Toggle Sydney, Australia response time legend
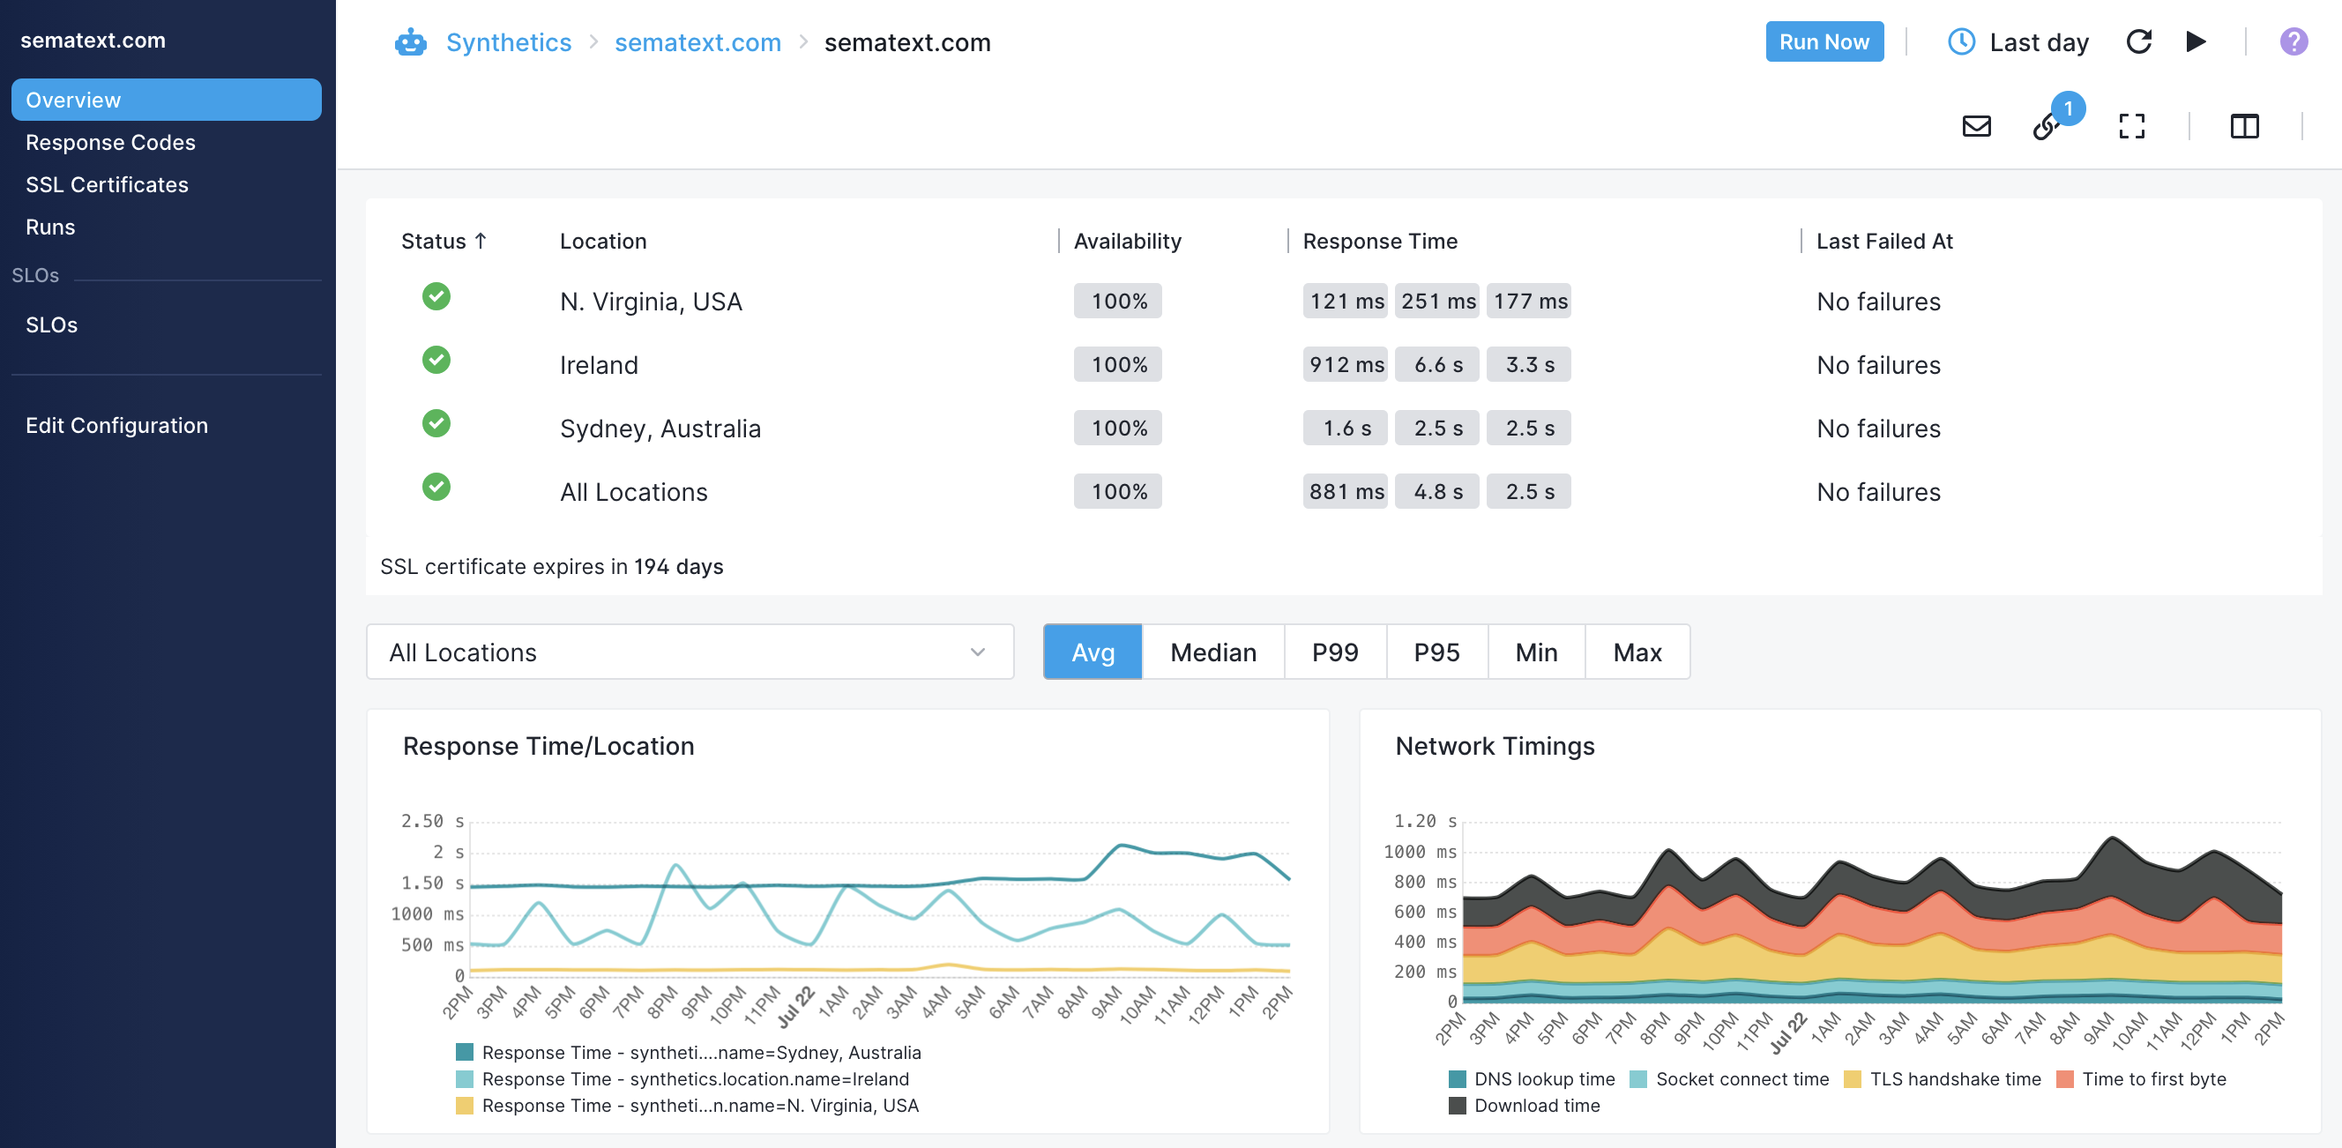2342x1148 pixels. pyautogui.click(x=689, y=1052)
